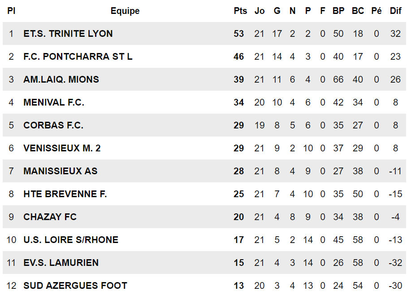407x296 pixels.
Task: Open the F.C. PONTCHARRA ST L team
Action: click(78, 57)
